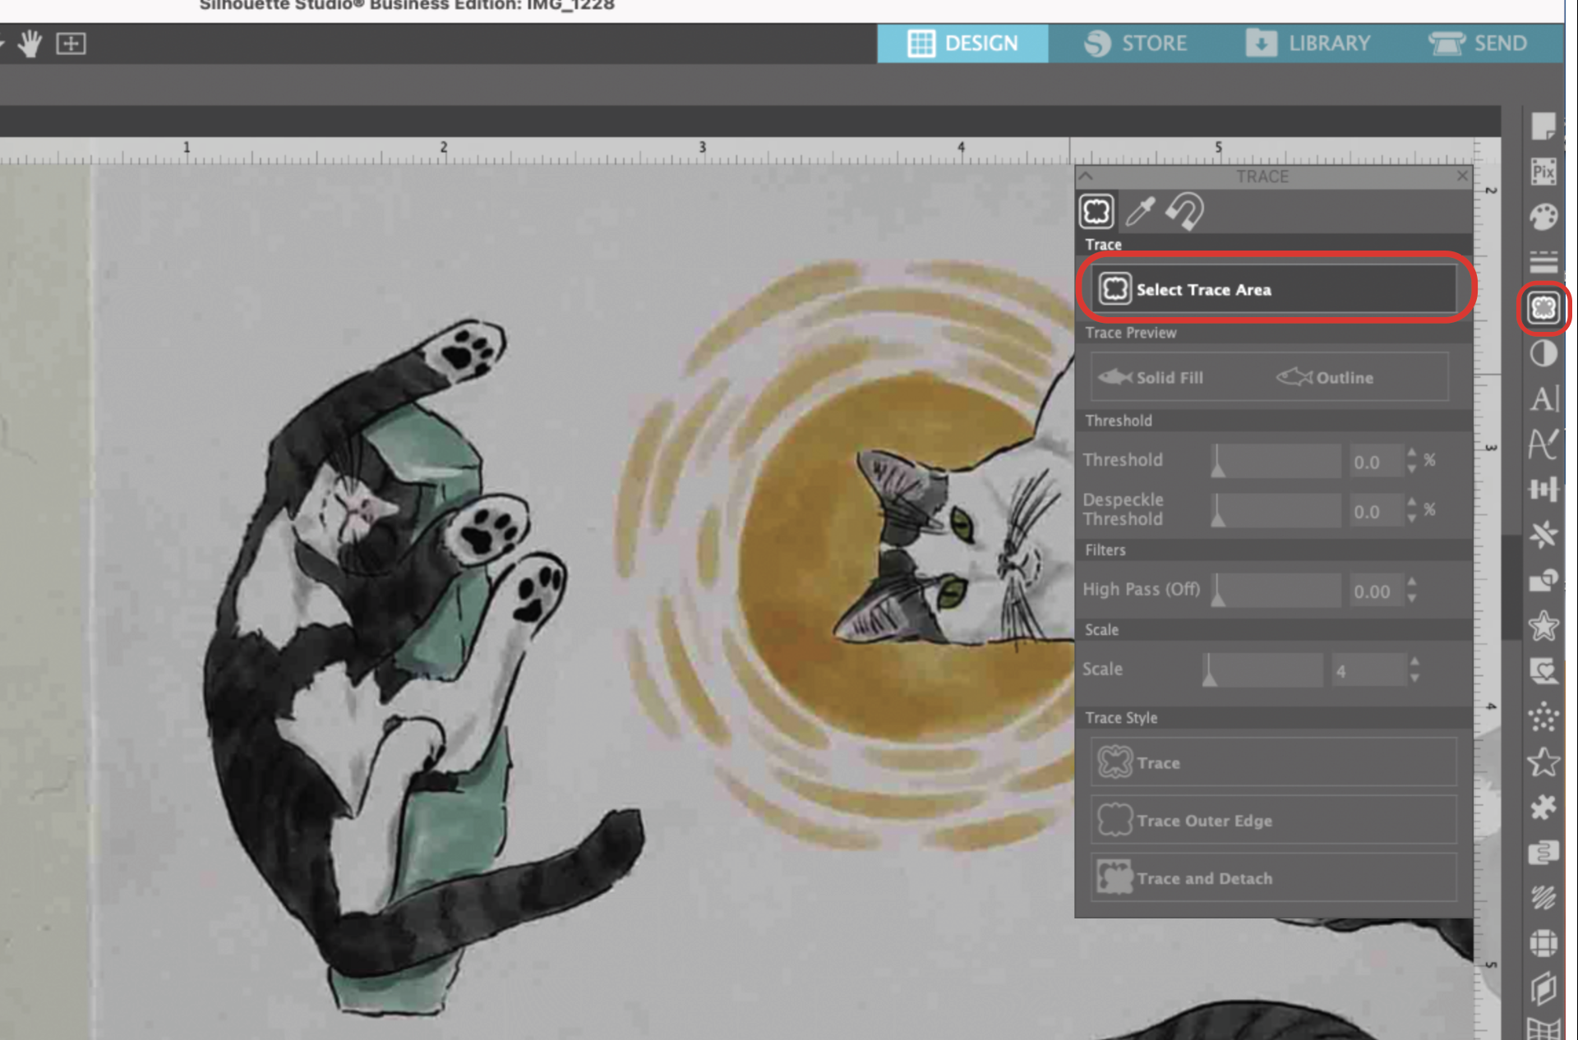Click the Despeckle Threshold slider

tap(1276, 510)
